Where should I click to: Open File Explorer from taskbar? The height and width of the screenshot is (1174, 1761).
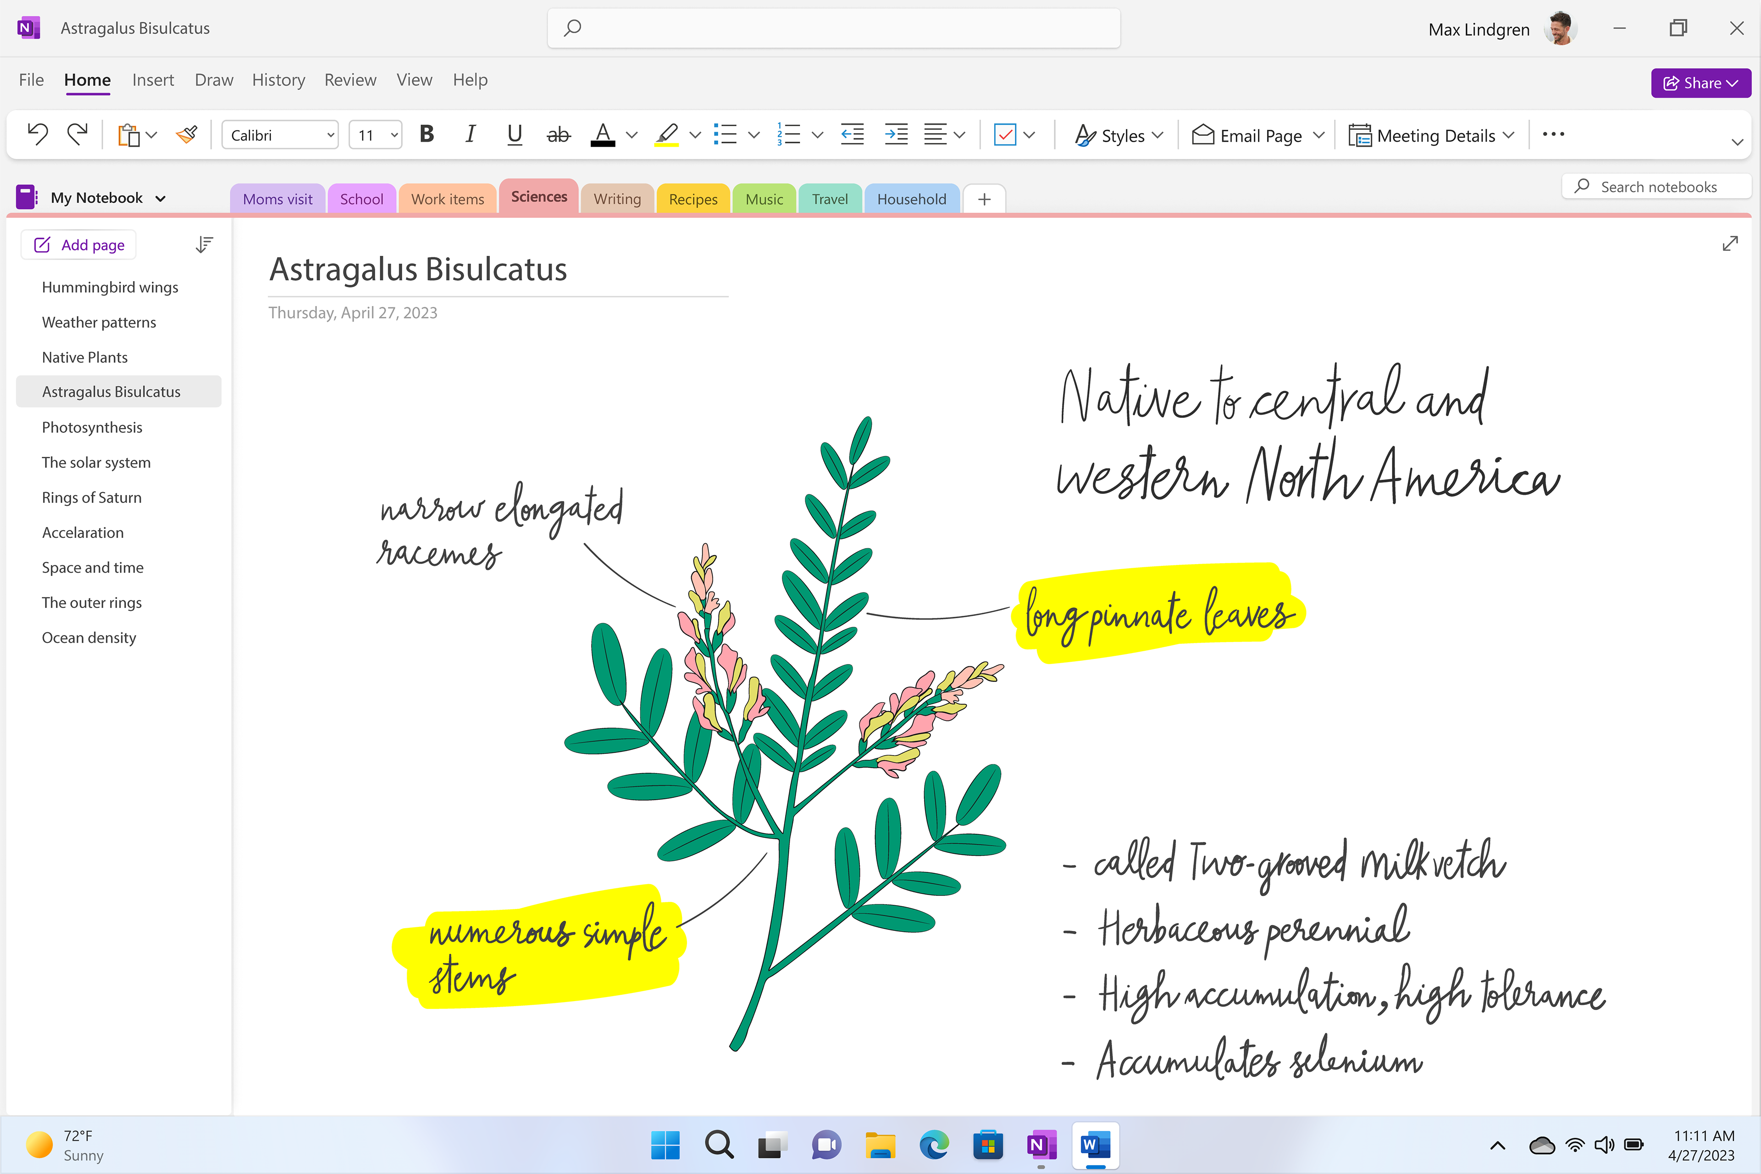(x=880, y=1145)
